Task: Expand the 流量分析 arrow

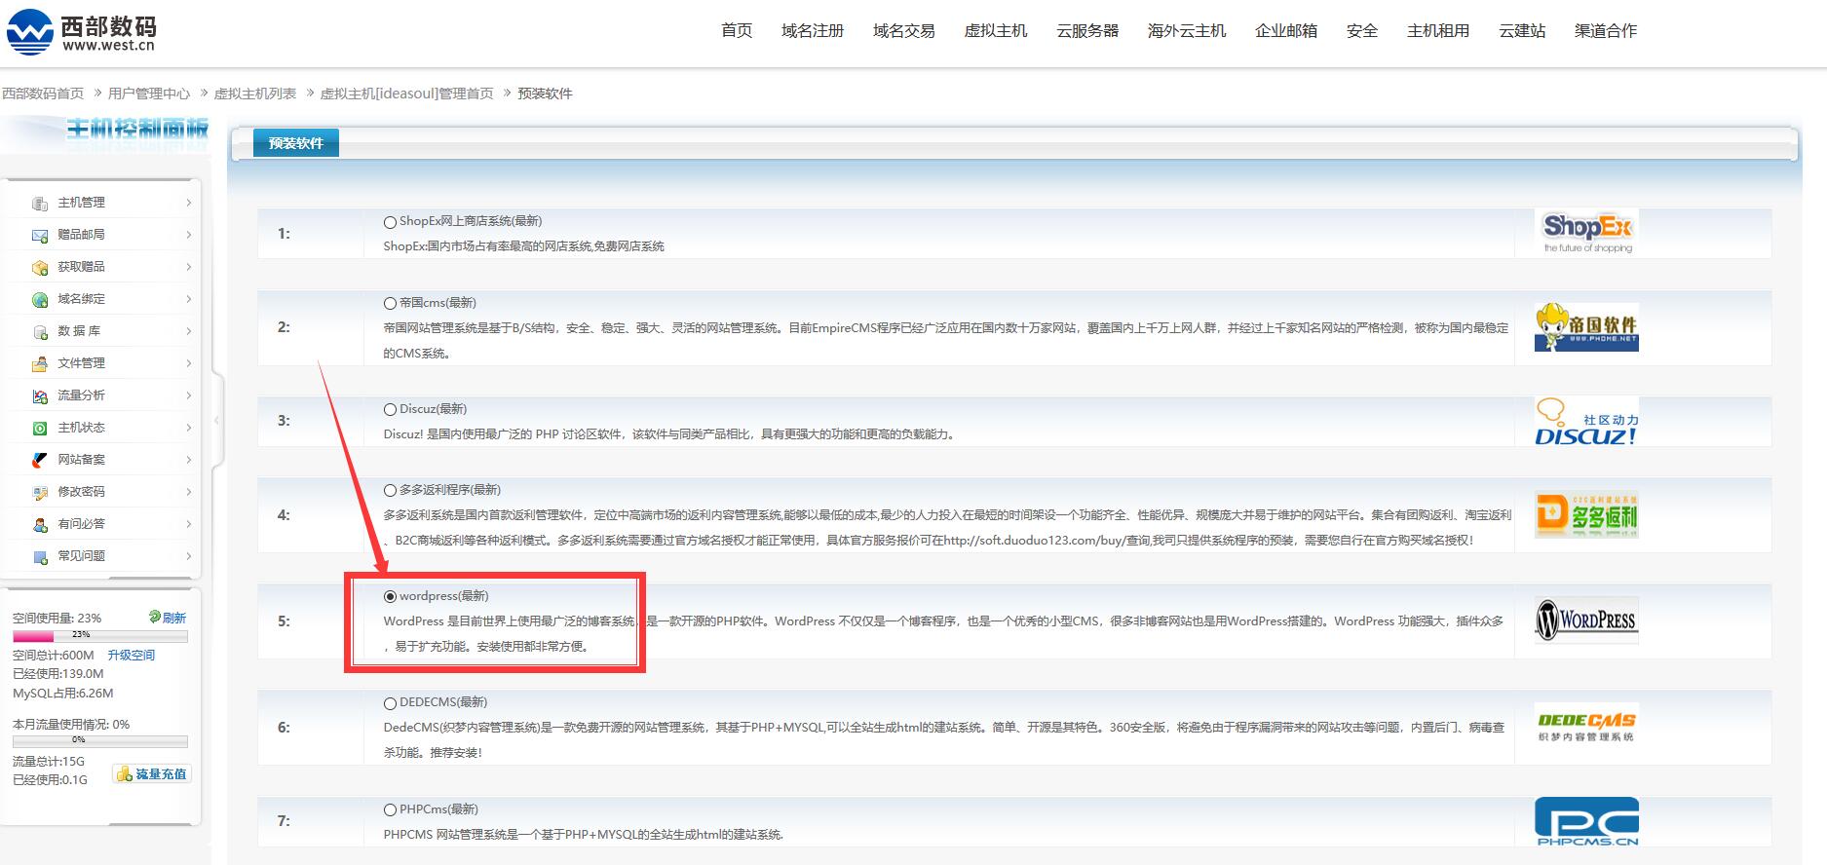Action: [188, 395]
